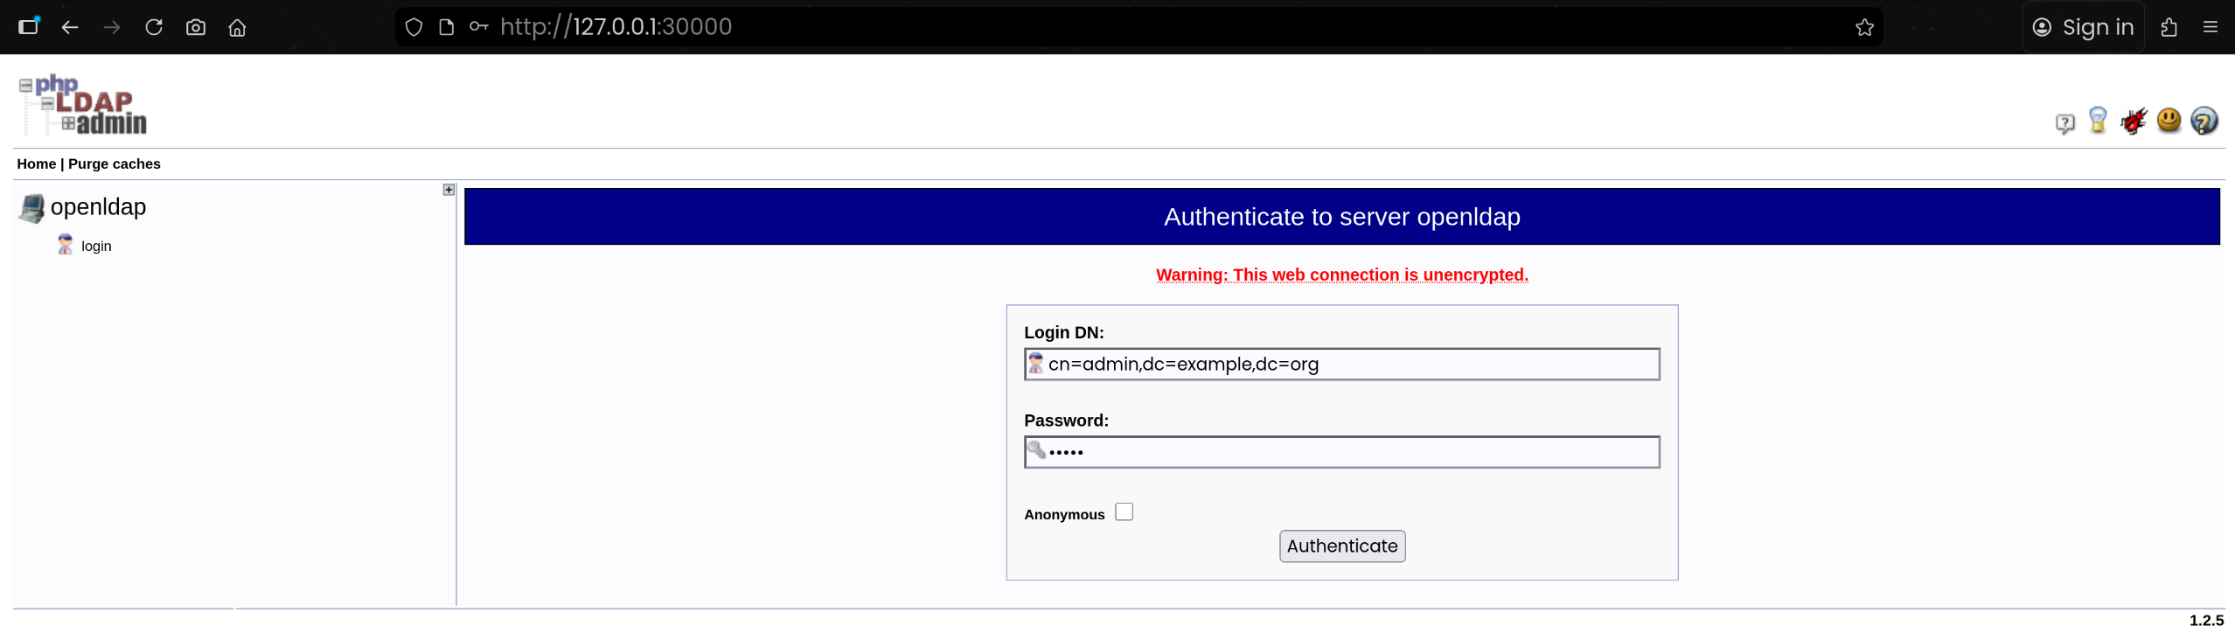Click the yellow smiley donate icon
Image resolution: width=2235 pixels, height=633 pixels.
(x=2169, y=120)
